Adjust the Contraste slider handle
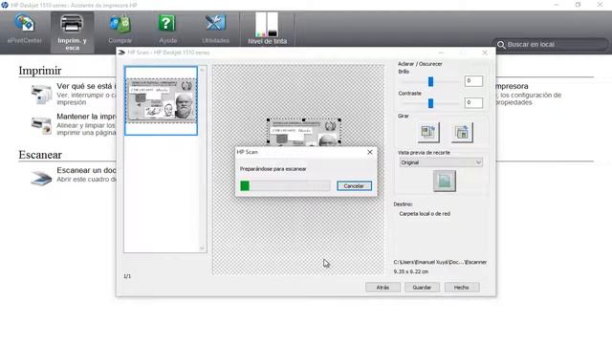The image size is (612, 344). [430, 103]
